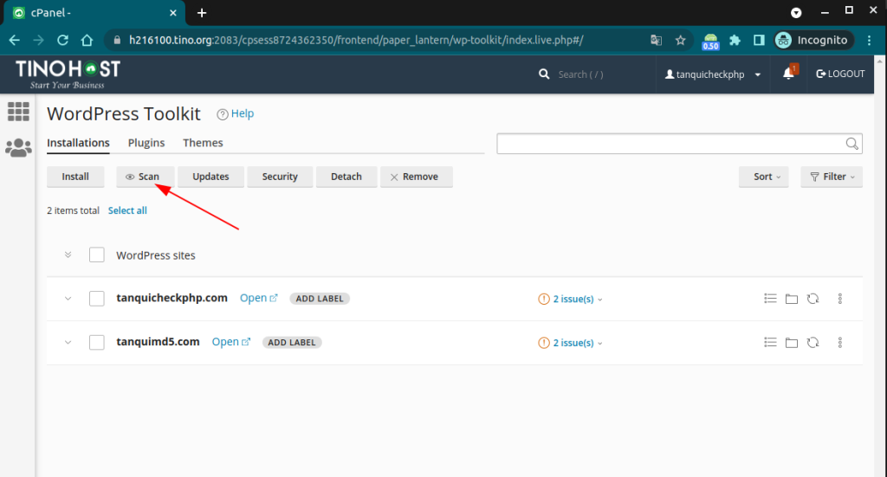
Task: Click the refresh icon for tanquicheckphp.com
Action: 813,299
